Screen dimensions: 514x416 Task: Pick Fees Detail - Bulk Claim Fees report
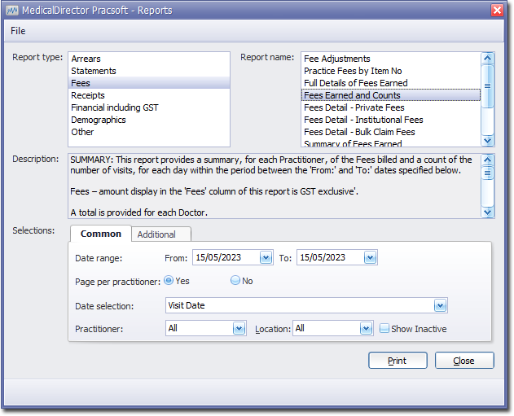tap(359, 132)
